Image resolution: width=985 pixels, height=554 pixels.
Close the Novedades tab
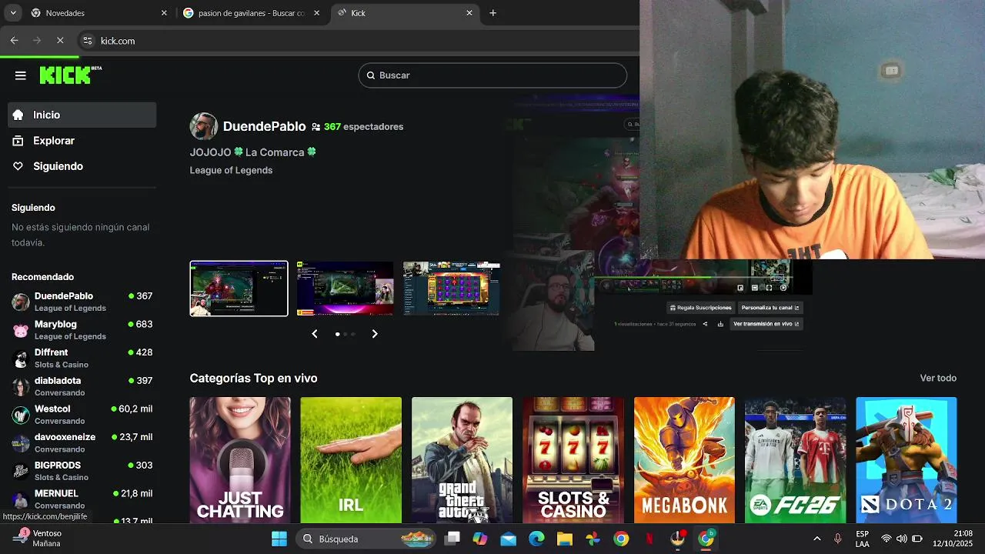164,13
